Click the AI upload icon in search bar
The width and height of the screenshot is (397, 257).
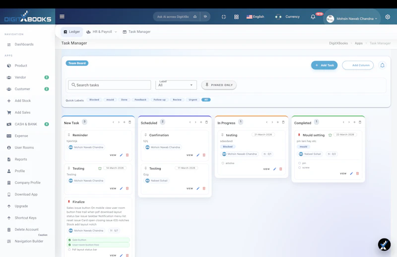tap(195, 17)
